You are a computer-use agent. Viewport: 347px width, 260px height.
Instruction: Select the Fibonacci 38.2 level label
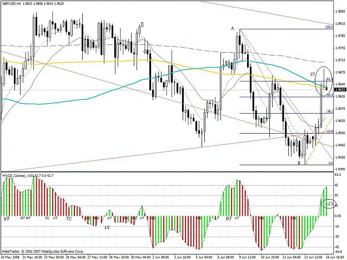330,111
